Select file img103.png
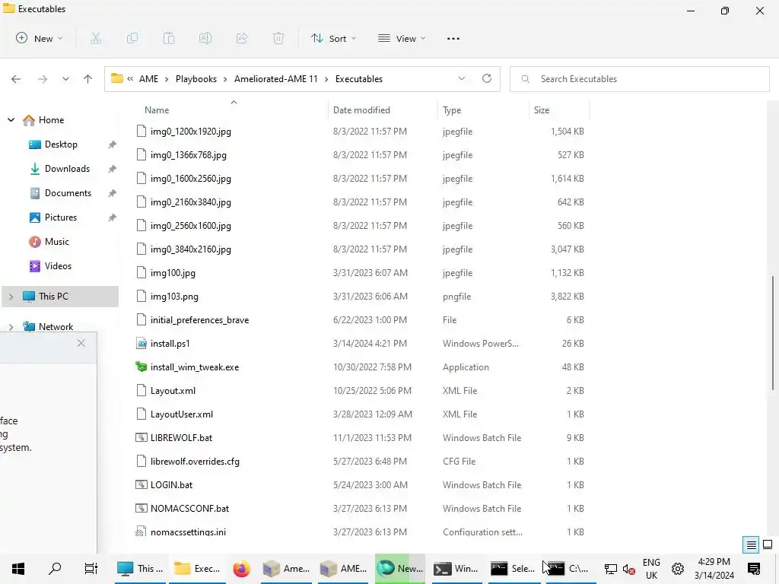Image resolution: width=779 pixels, height=584 pixels. coord(174,297)
